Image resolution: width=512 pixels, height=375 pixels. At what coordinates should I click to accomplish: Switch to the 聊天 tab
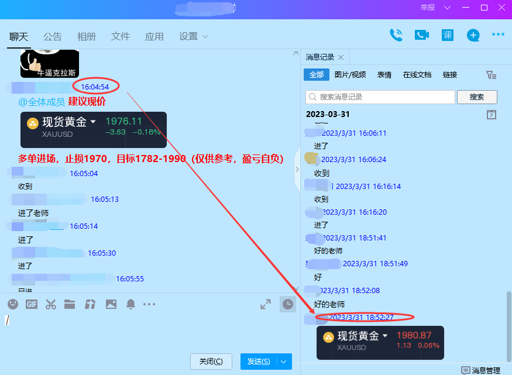[x=19, y=36]
